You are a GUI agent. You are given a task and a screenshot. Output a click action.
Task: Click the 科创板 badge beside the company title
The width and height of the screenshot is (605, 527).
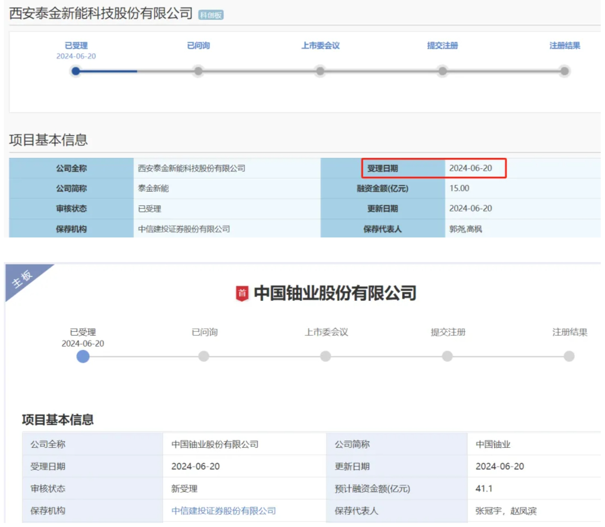[211, 15]
